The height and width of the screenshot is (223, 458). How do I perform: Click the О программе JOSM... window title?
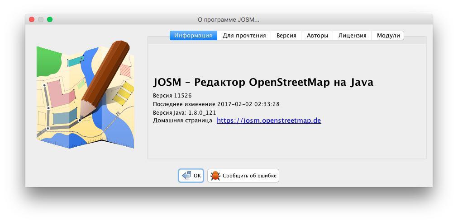pyautogui.click(x=229, y=19)
